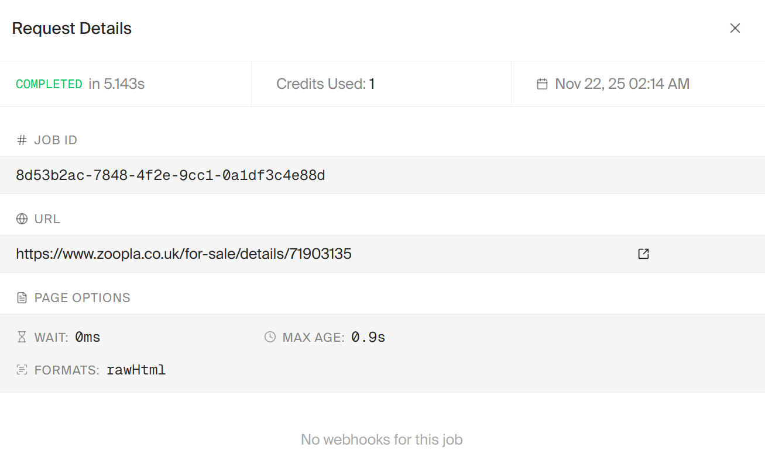Dismiss the Request Details dialog

735,27
